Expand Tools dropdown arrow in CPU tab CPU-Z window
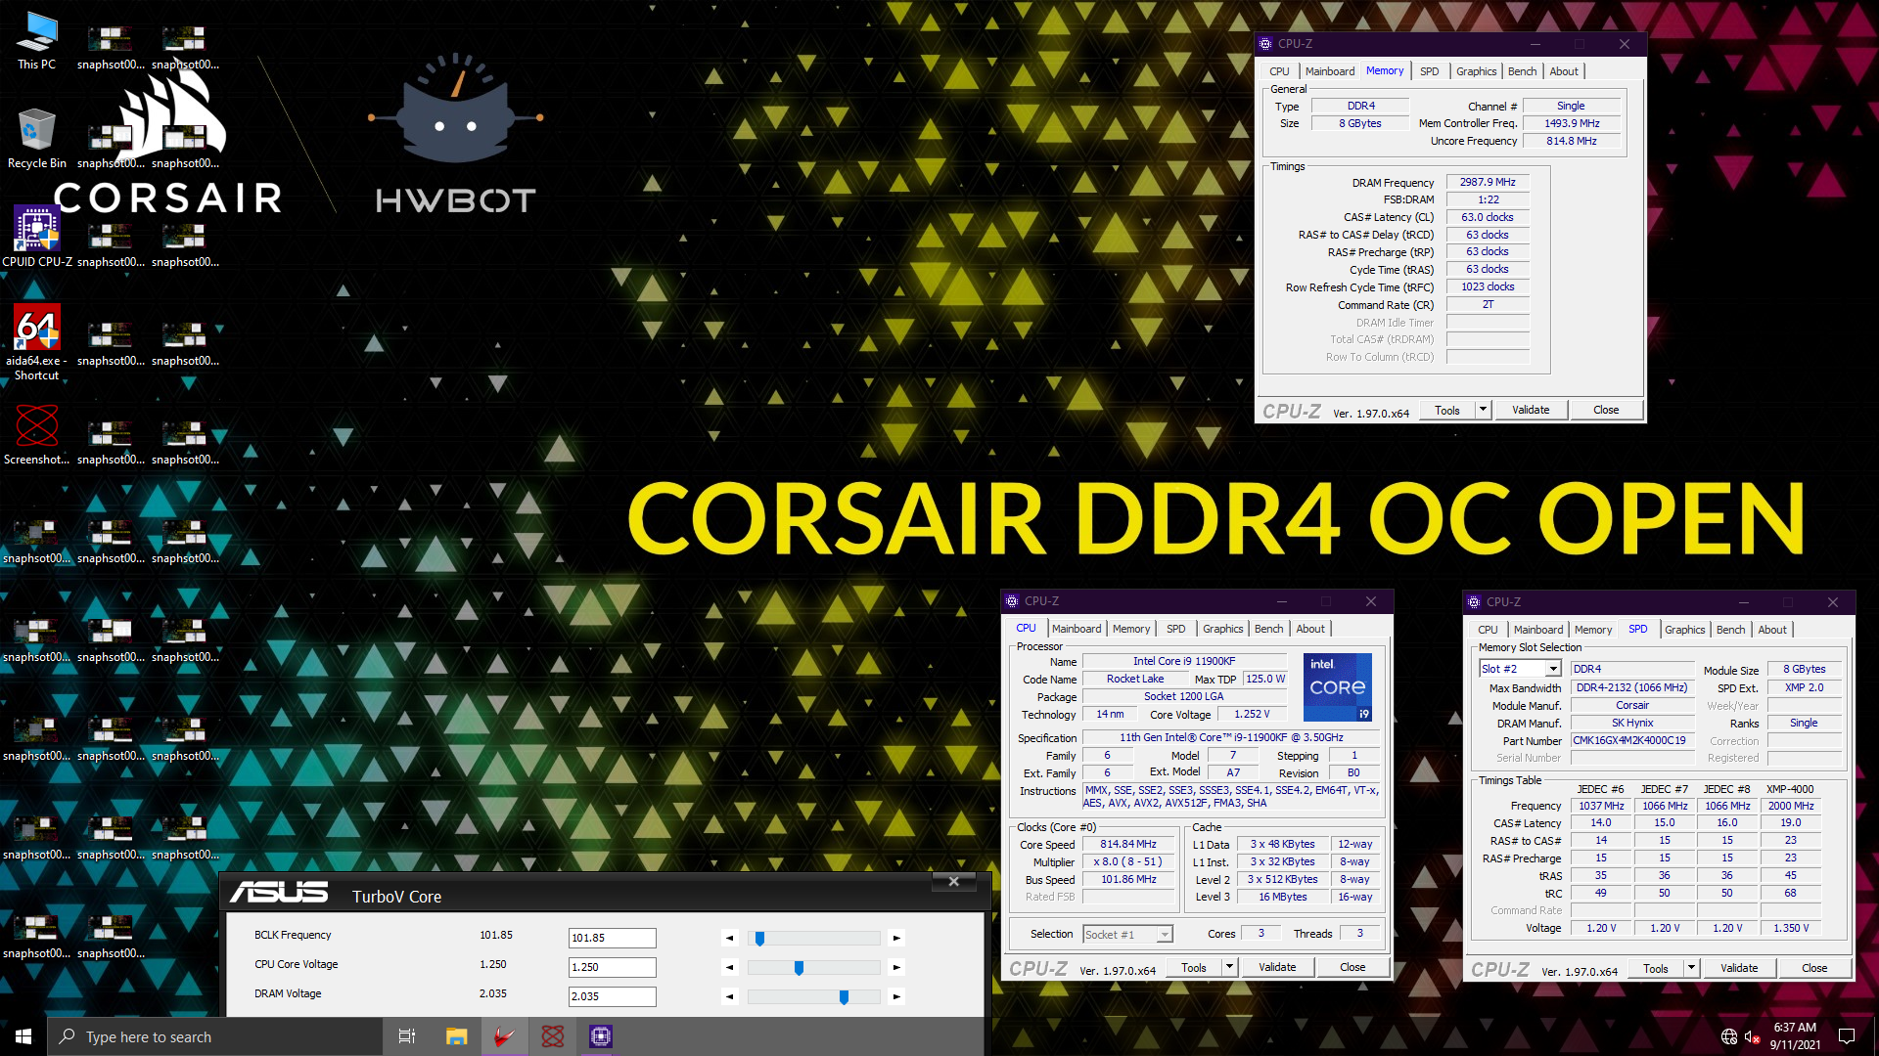This screenshot has height=1056, width=1879. click(x=1230, y=967)
